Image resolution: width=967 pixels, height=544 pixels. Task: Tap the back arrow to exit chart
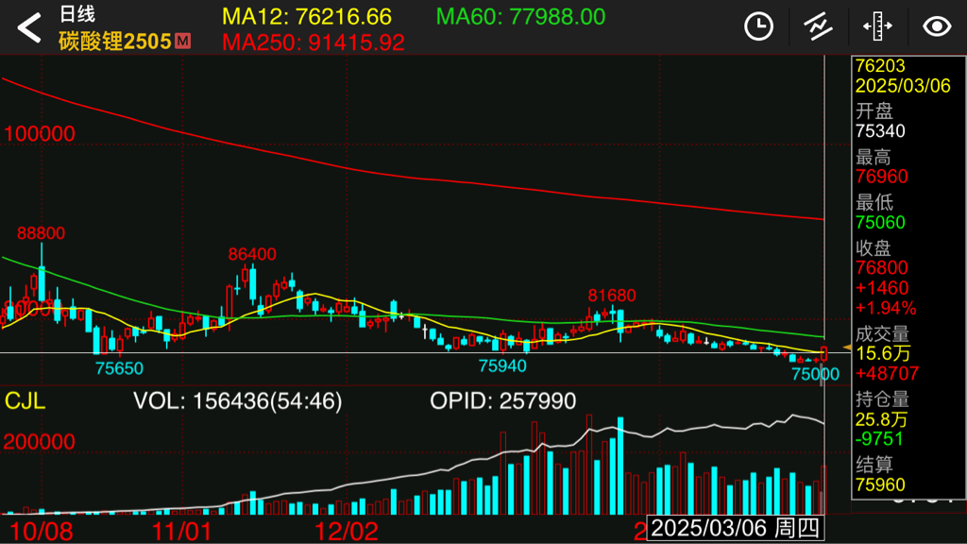pos(30,27)
